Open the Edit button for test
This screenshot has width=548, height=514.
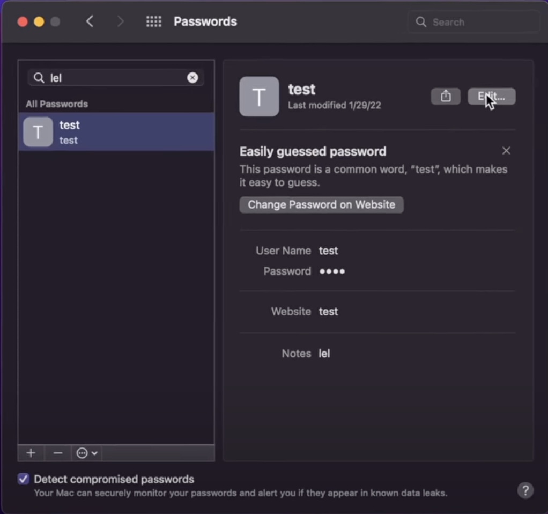[491, 97]
